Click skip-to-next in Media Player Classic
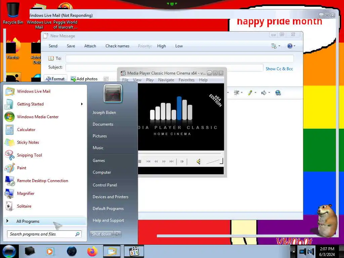This screenshot has height=258, width=344. click(x=172, y=162)
